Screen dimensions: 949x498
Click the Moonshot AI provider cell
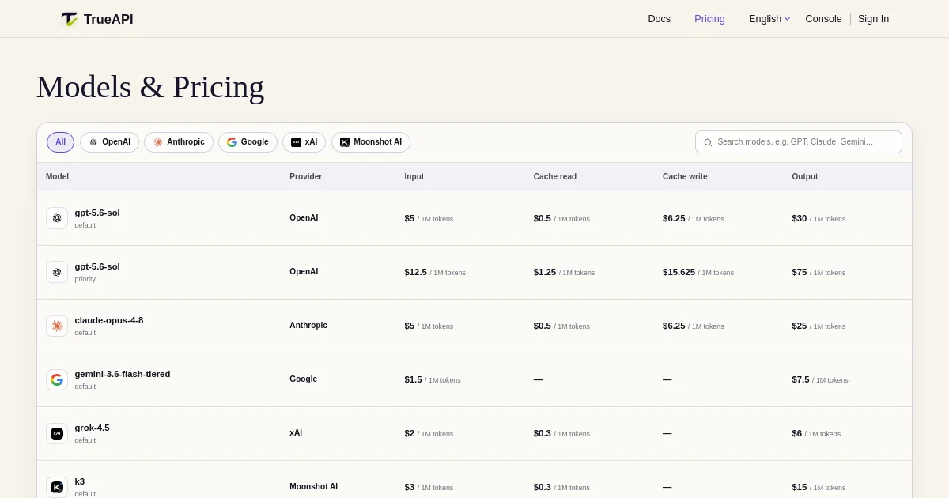tap(313, 487)
